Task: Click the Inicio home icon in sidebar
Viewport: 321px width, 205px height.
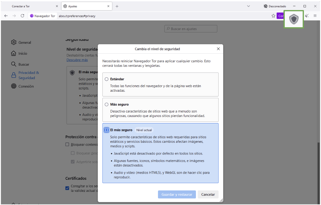Action: tap(14, 53)
